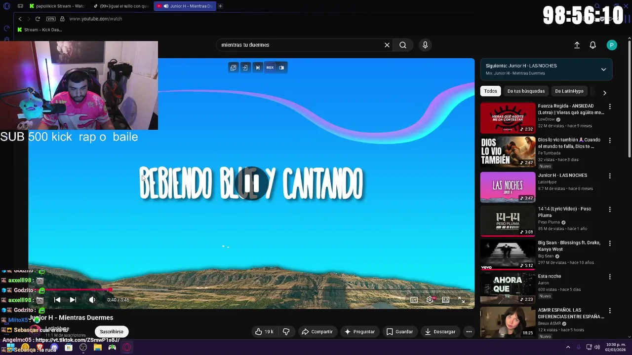Click the side panel overlay icon after RGX

[281, 68]
